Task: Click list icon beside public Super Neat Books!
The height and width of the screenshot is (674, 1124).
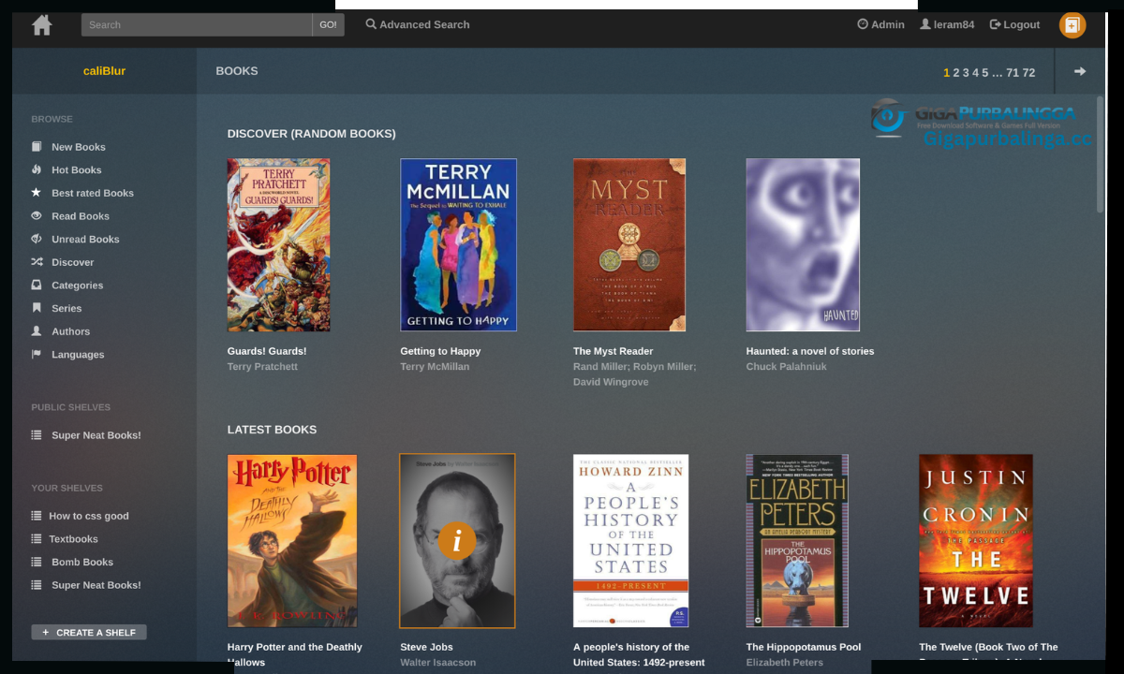Action: [37, 435]
